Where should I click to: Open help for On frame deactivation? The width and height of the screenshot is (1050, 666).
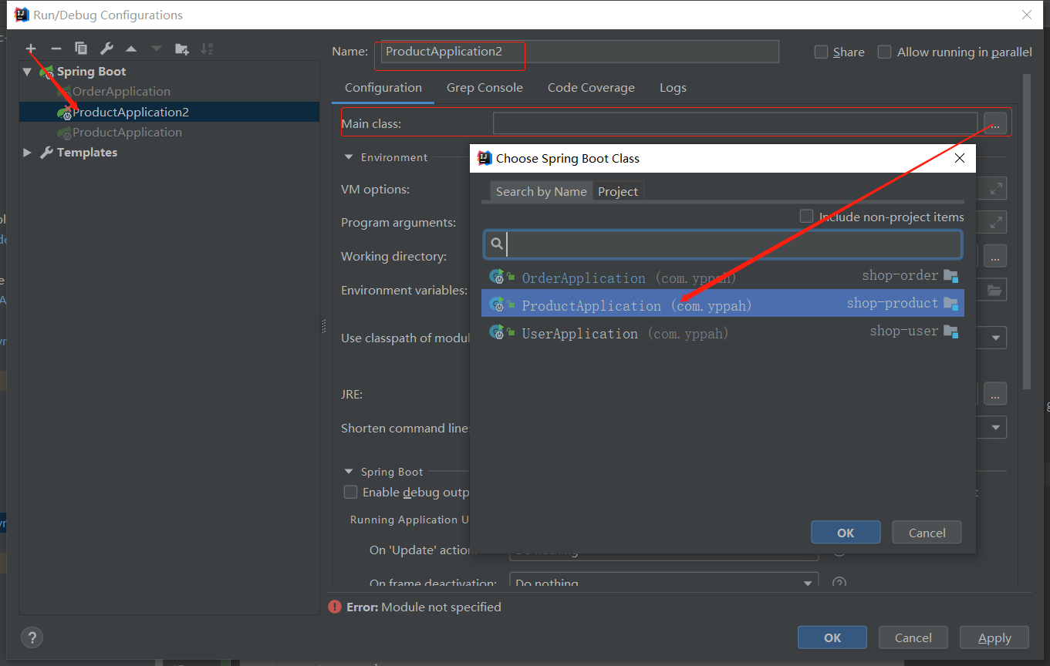pos(840,584)
